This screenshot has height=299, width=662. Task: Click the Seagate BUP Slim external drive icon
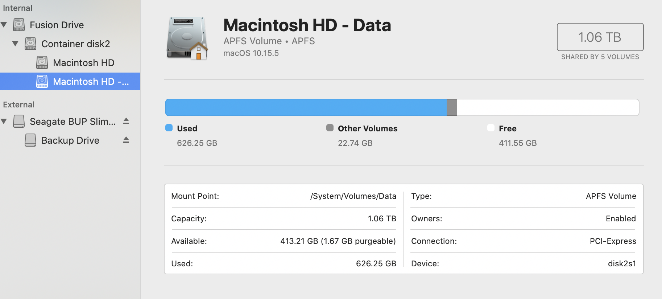click(x=19, y=121)
